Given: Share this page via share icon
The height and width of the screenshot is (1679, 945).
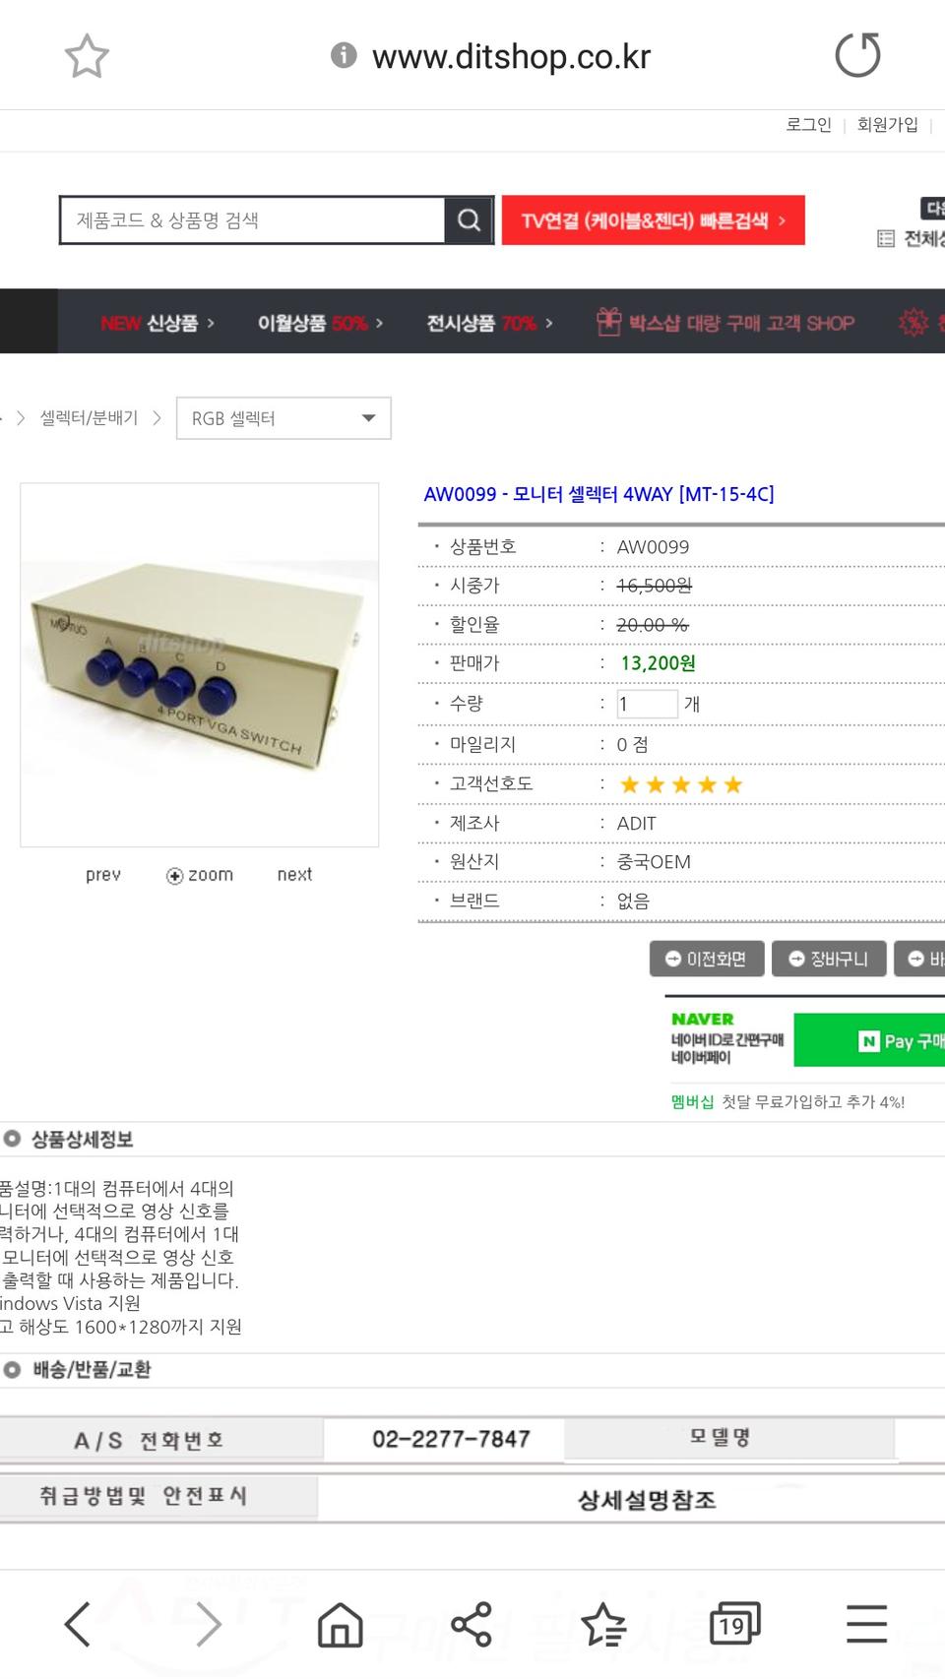Looking at the screenshot, I should pos(471,1623).
